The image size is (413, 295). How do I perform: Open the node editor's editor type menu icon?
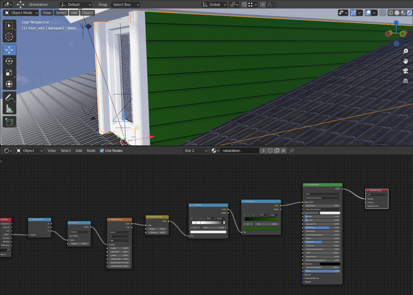[x=8, y=151]
